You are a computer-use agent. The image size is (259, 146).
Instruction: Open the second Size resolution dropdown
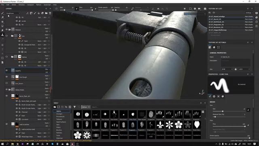[x=244, y=69]
